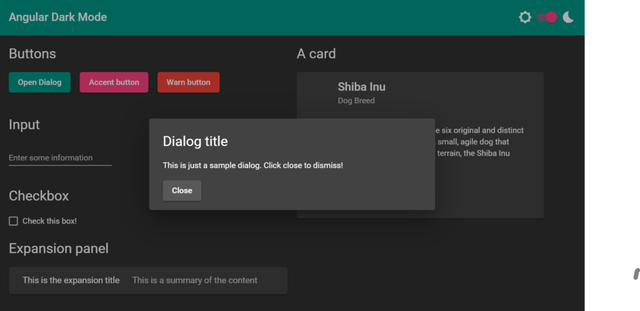Click the red Warn button
This screenshot has height=311, width=640.
(x=188, y=82)
